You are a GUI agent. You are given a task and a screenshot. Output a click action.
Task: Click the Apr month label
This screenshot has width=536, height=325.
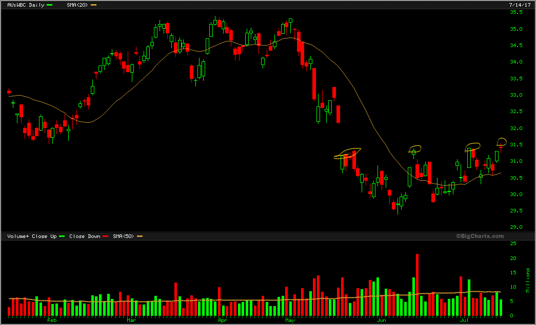(x=223, y=320)
